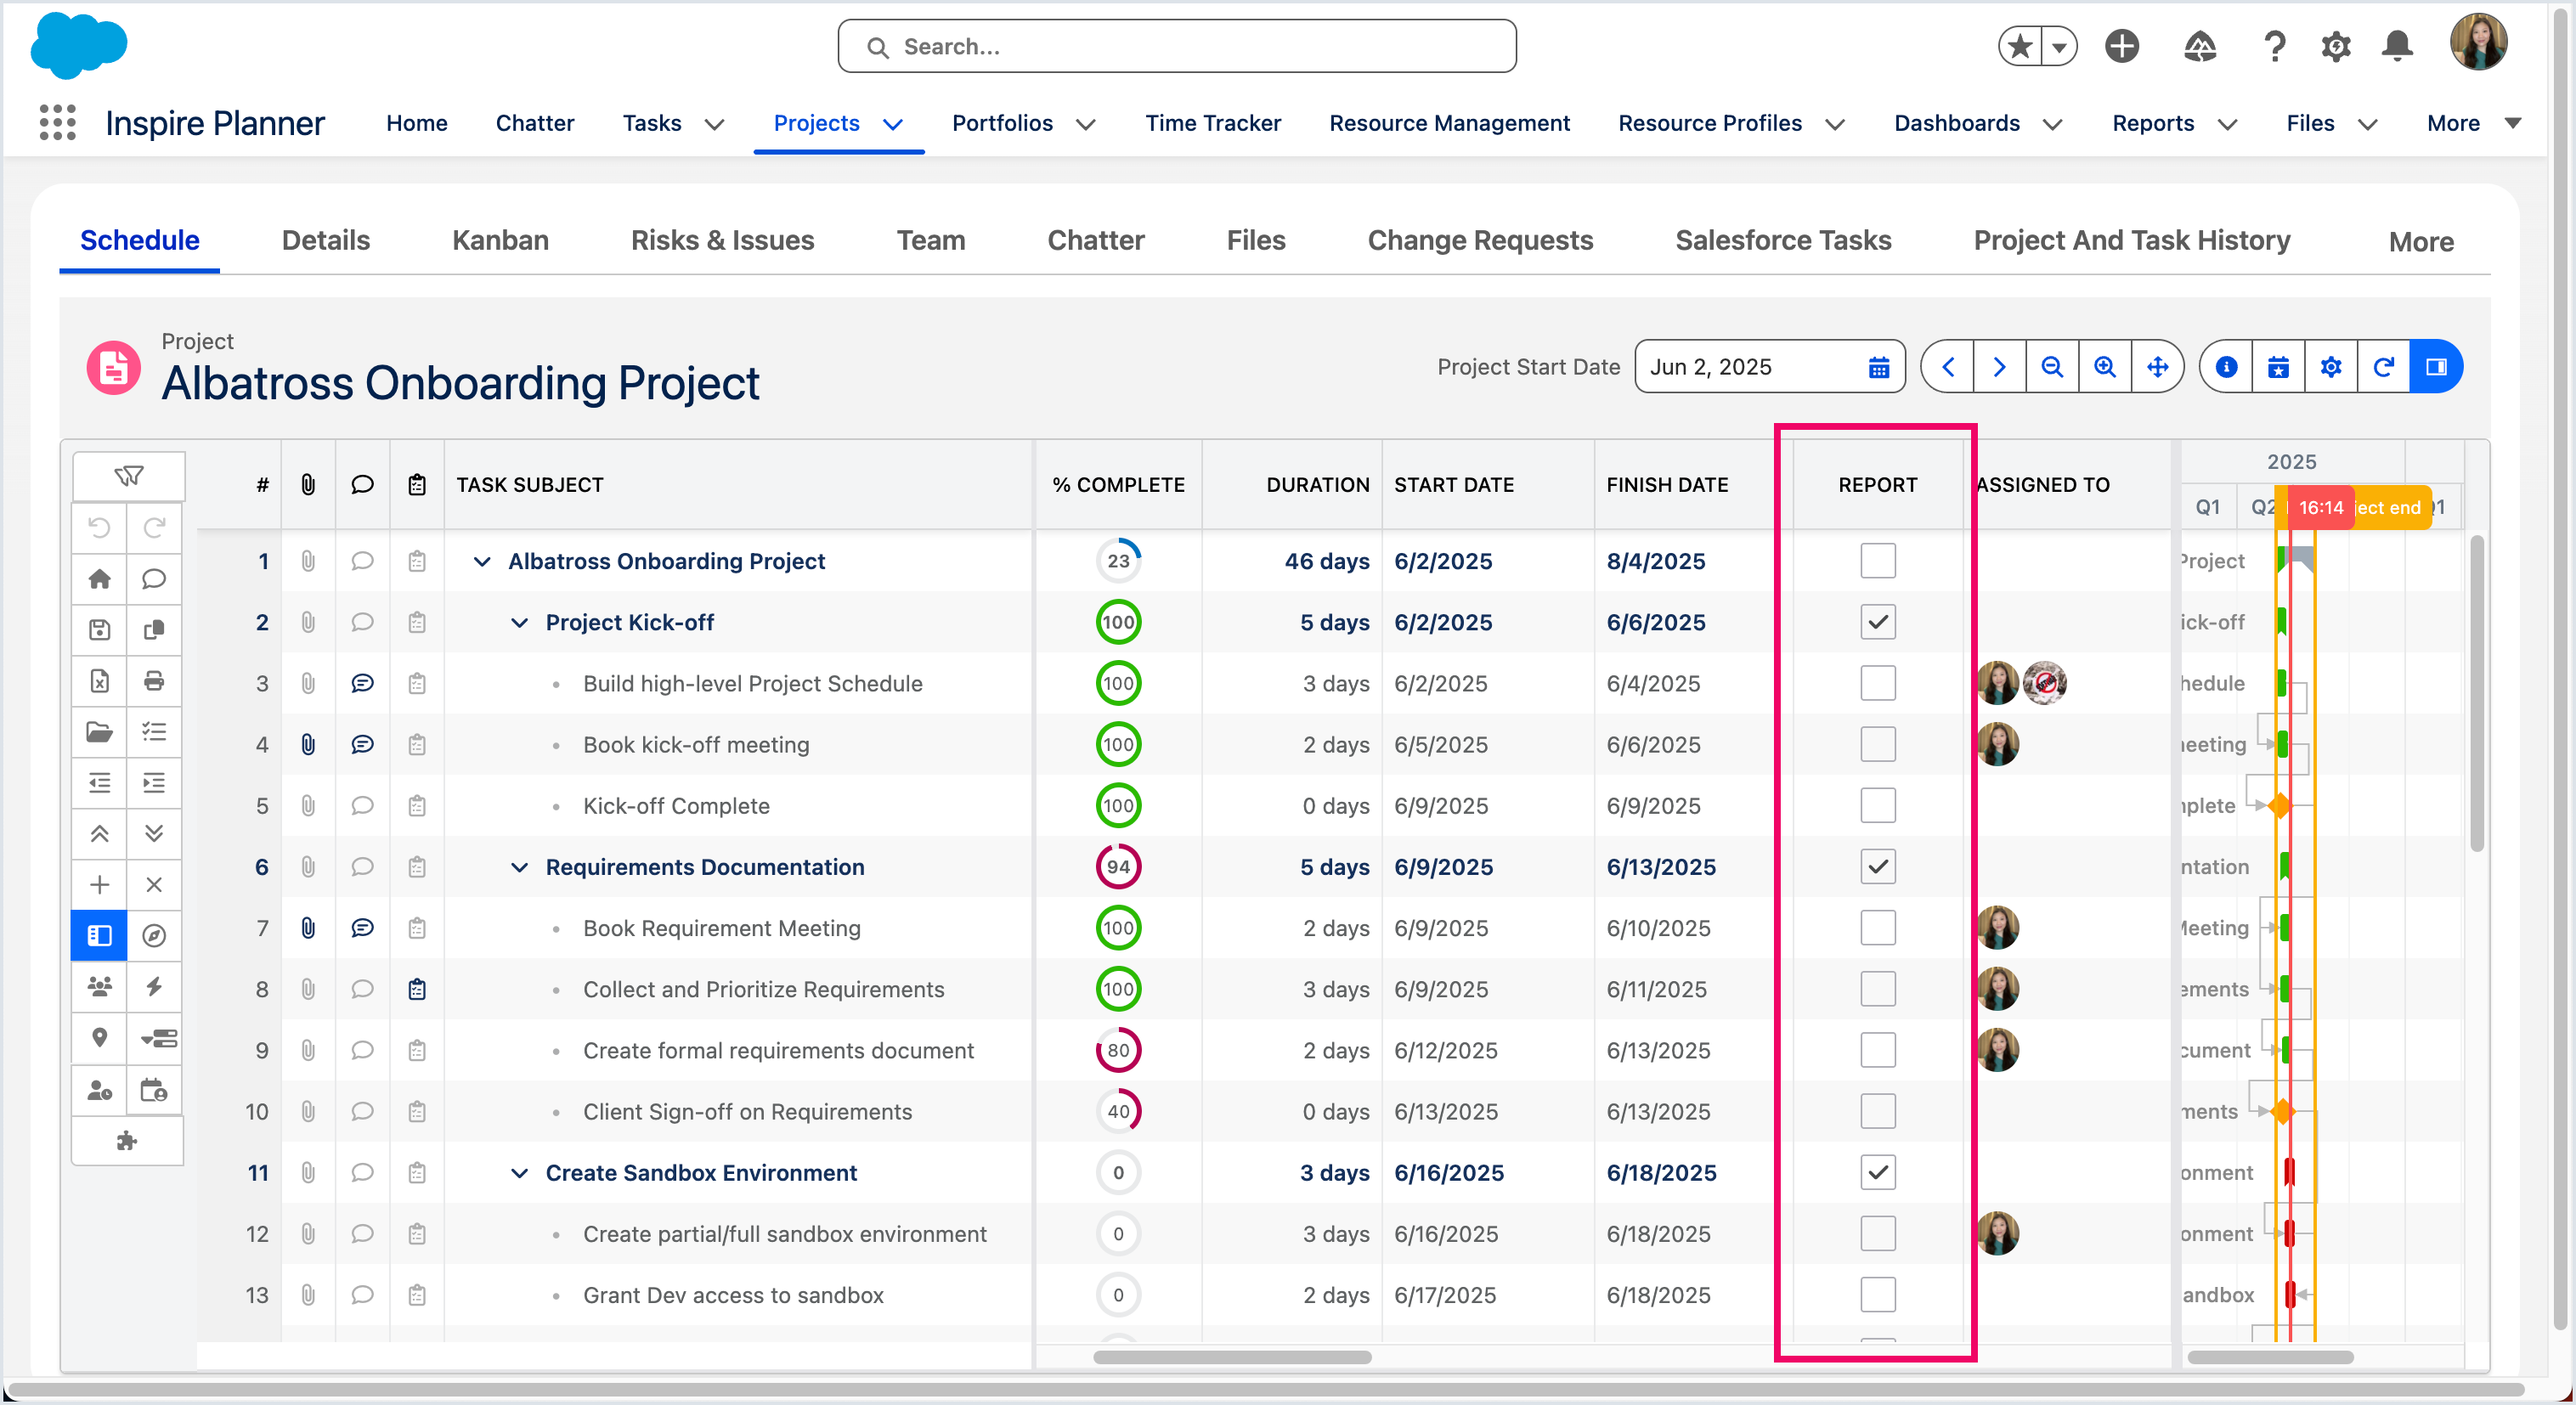Screen dimensions: 2576x1405
Task: Click the copy/duplicate icon in side toolbar
Action: click(x=154, y=630)
